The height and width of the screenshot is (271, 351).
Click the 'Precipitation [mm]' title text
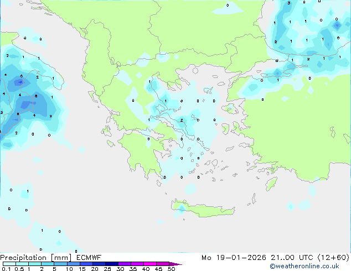(36, 258)
